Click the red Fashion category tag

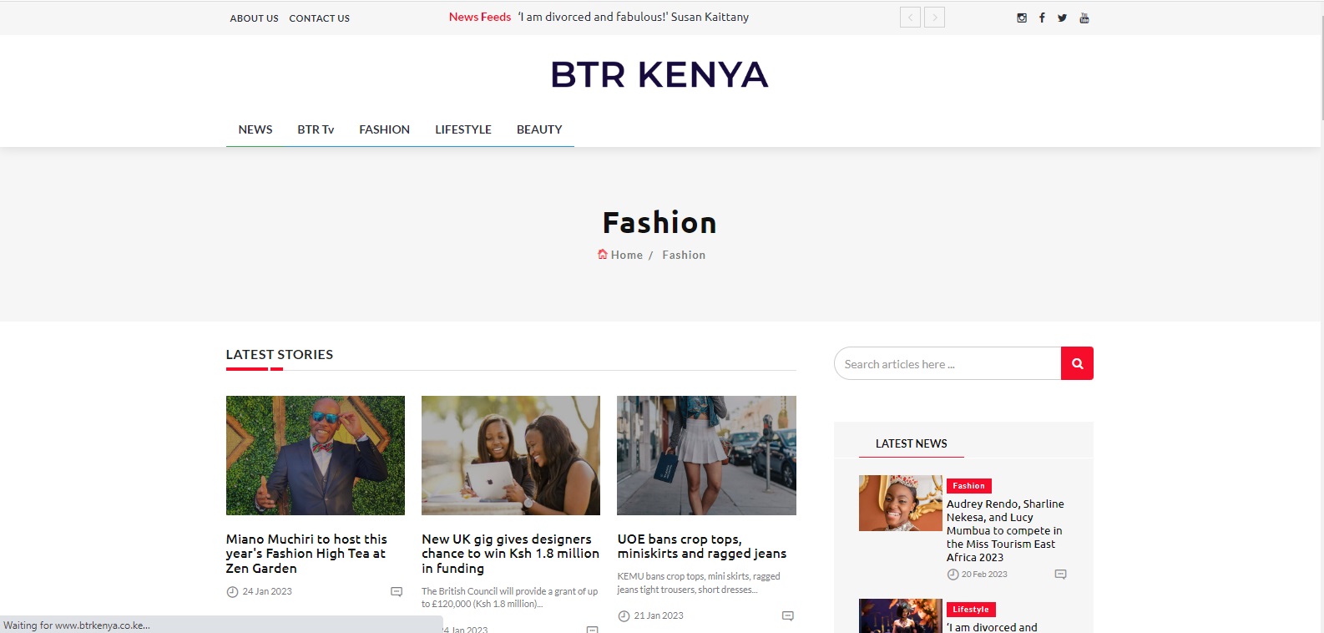(x=968, y=486)
